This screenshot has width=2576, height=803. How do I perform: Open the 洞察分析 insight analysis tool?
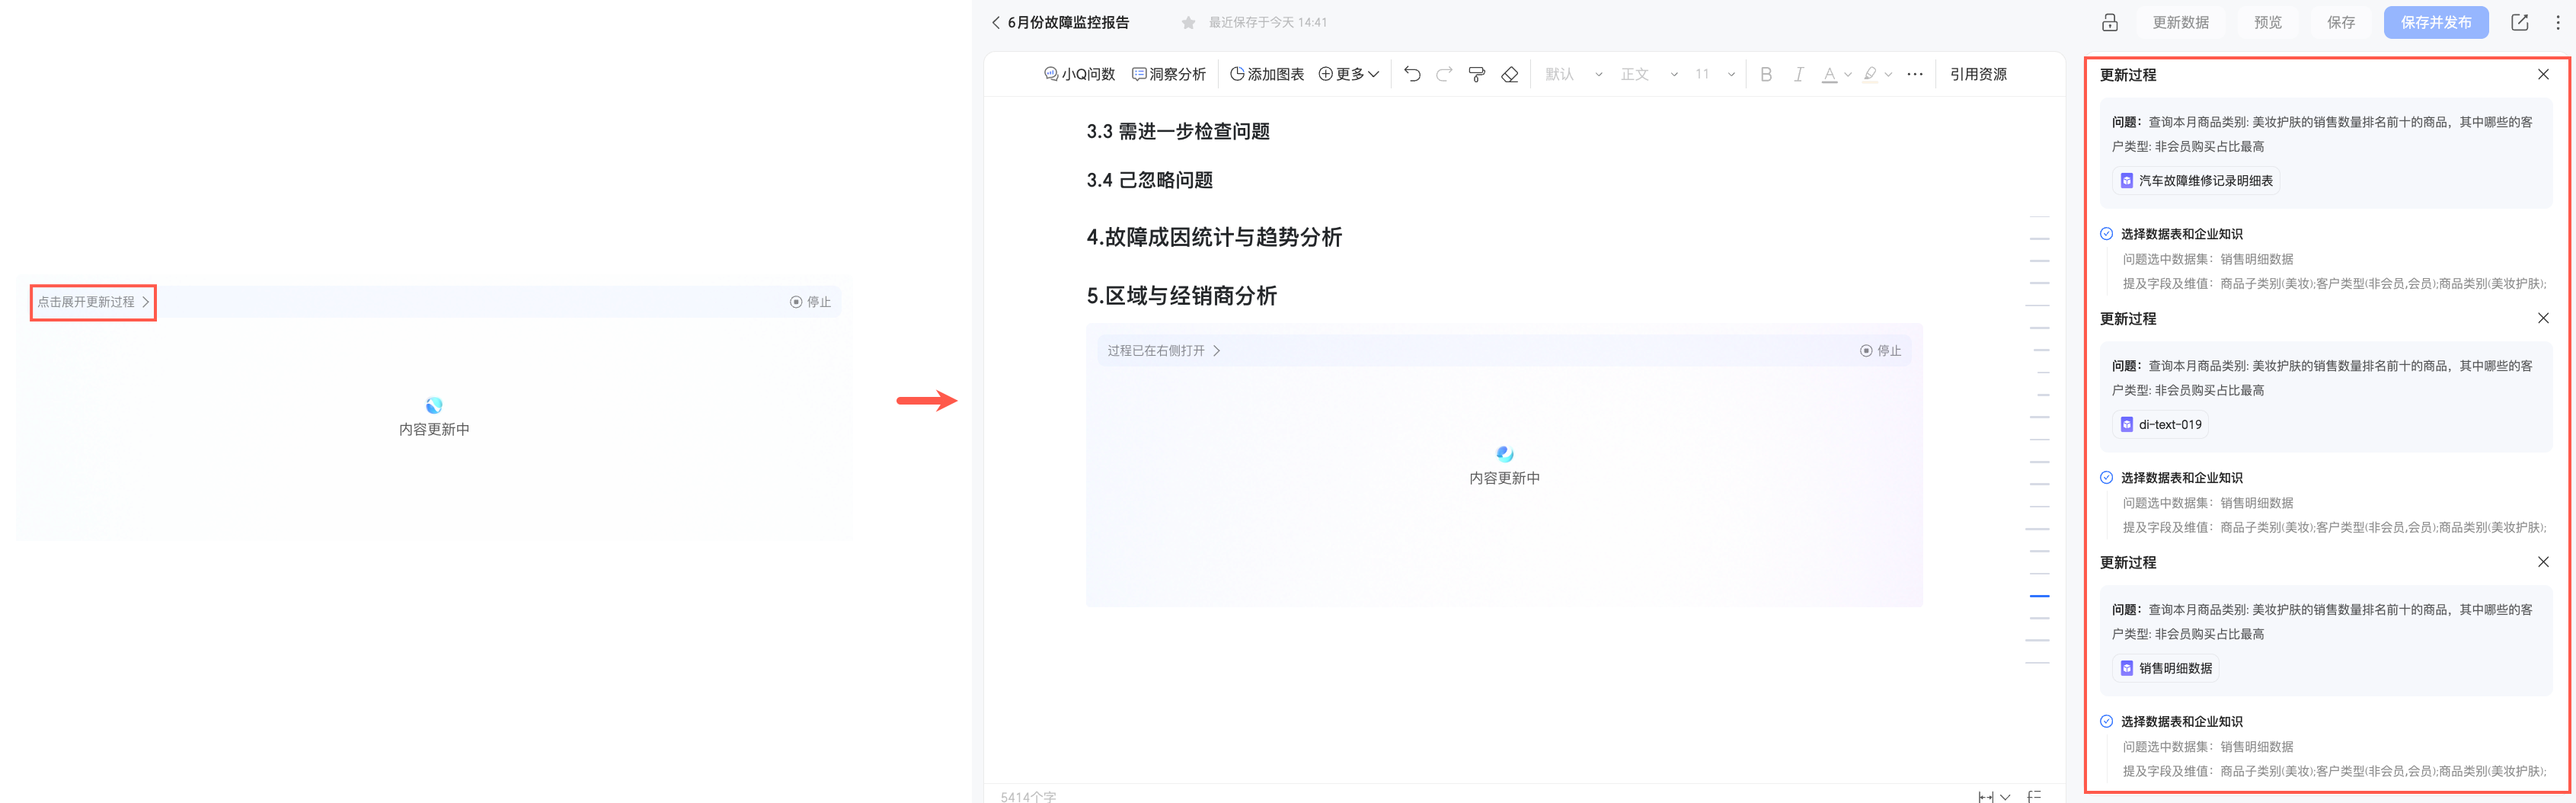point(1169,73)
